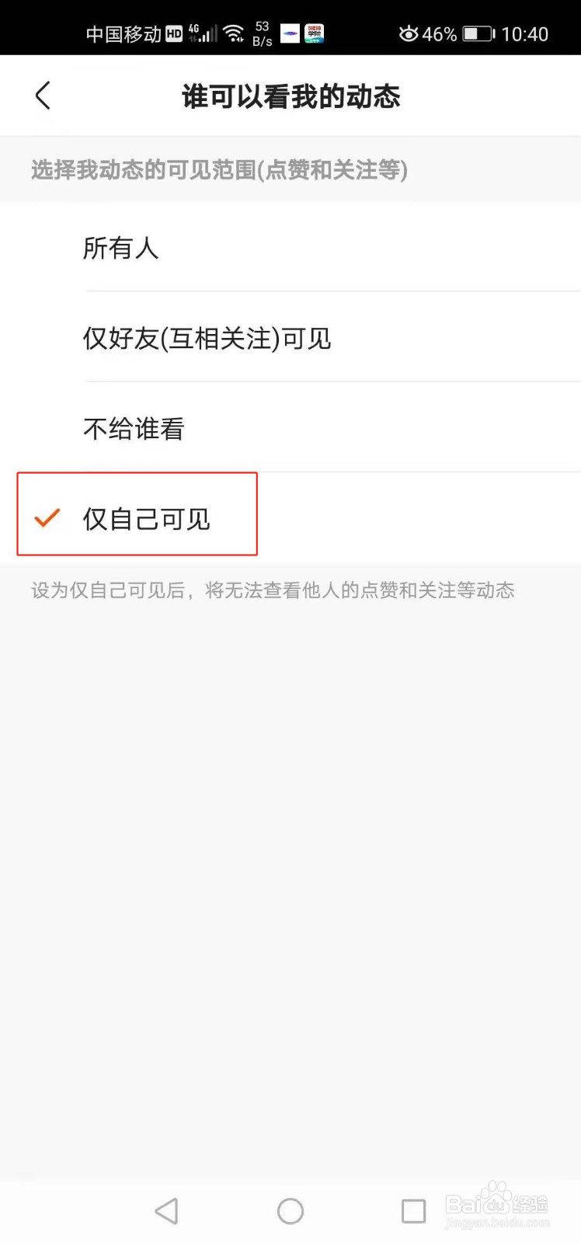The width and height of the screenshot is (581, 1243).
Task: Select the 仅自己可见 option
Action: point(290,518)
